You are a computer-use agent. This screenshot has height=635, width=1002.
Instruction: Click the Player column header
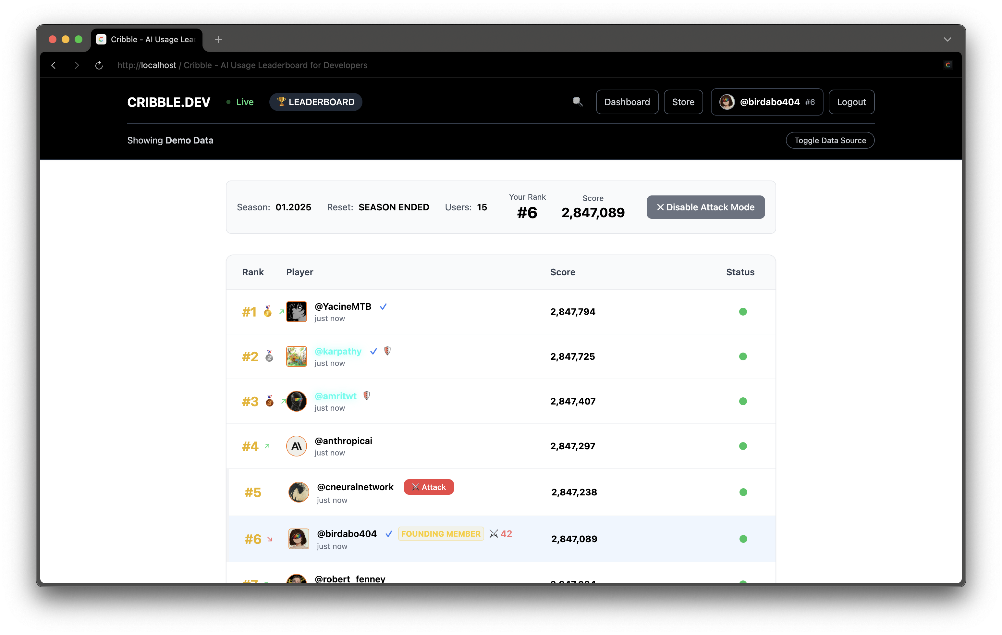click(x=299, y=272)
